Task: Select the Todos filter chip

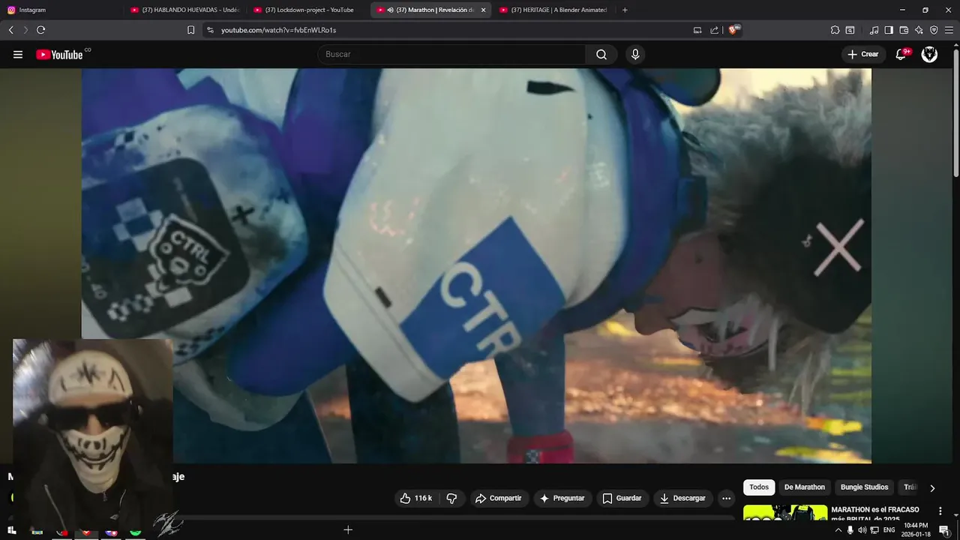Action: point(759,487)
